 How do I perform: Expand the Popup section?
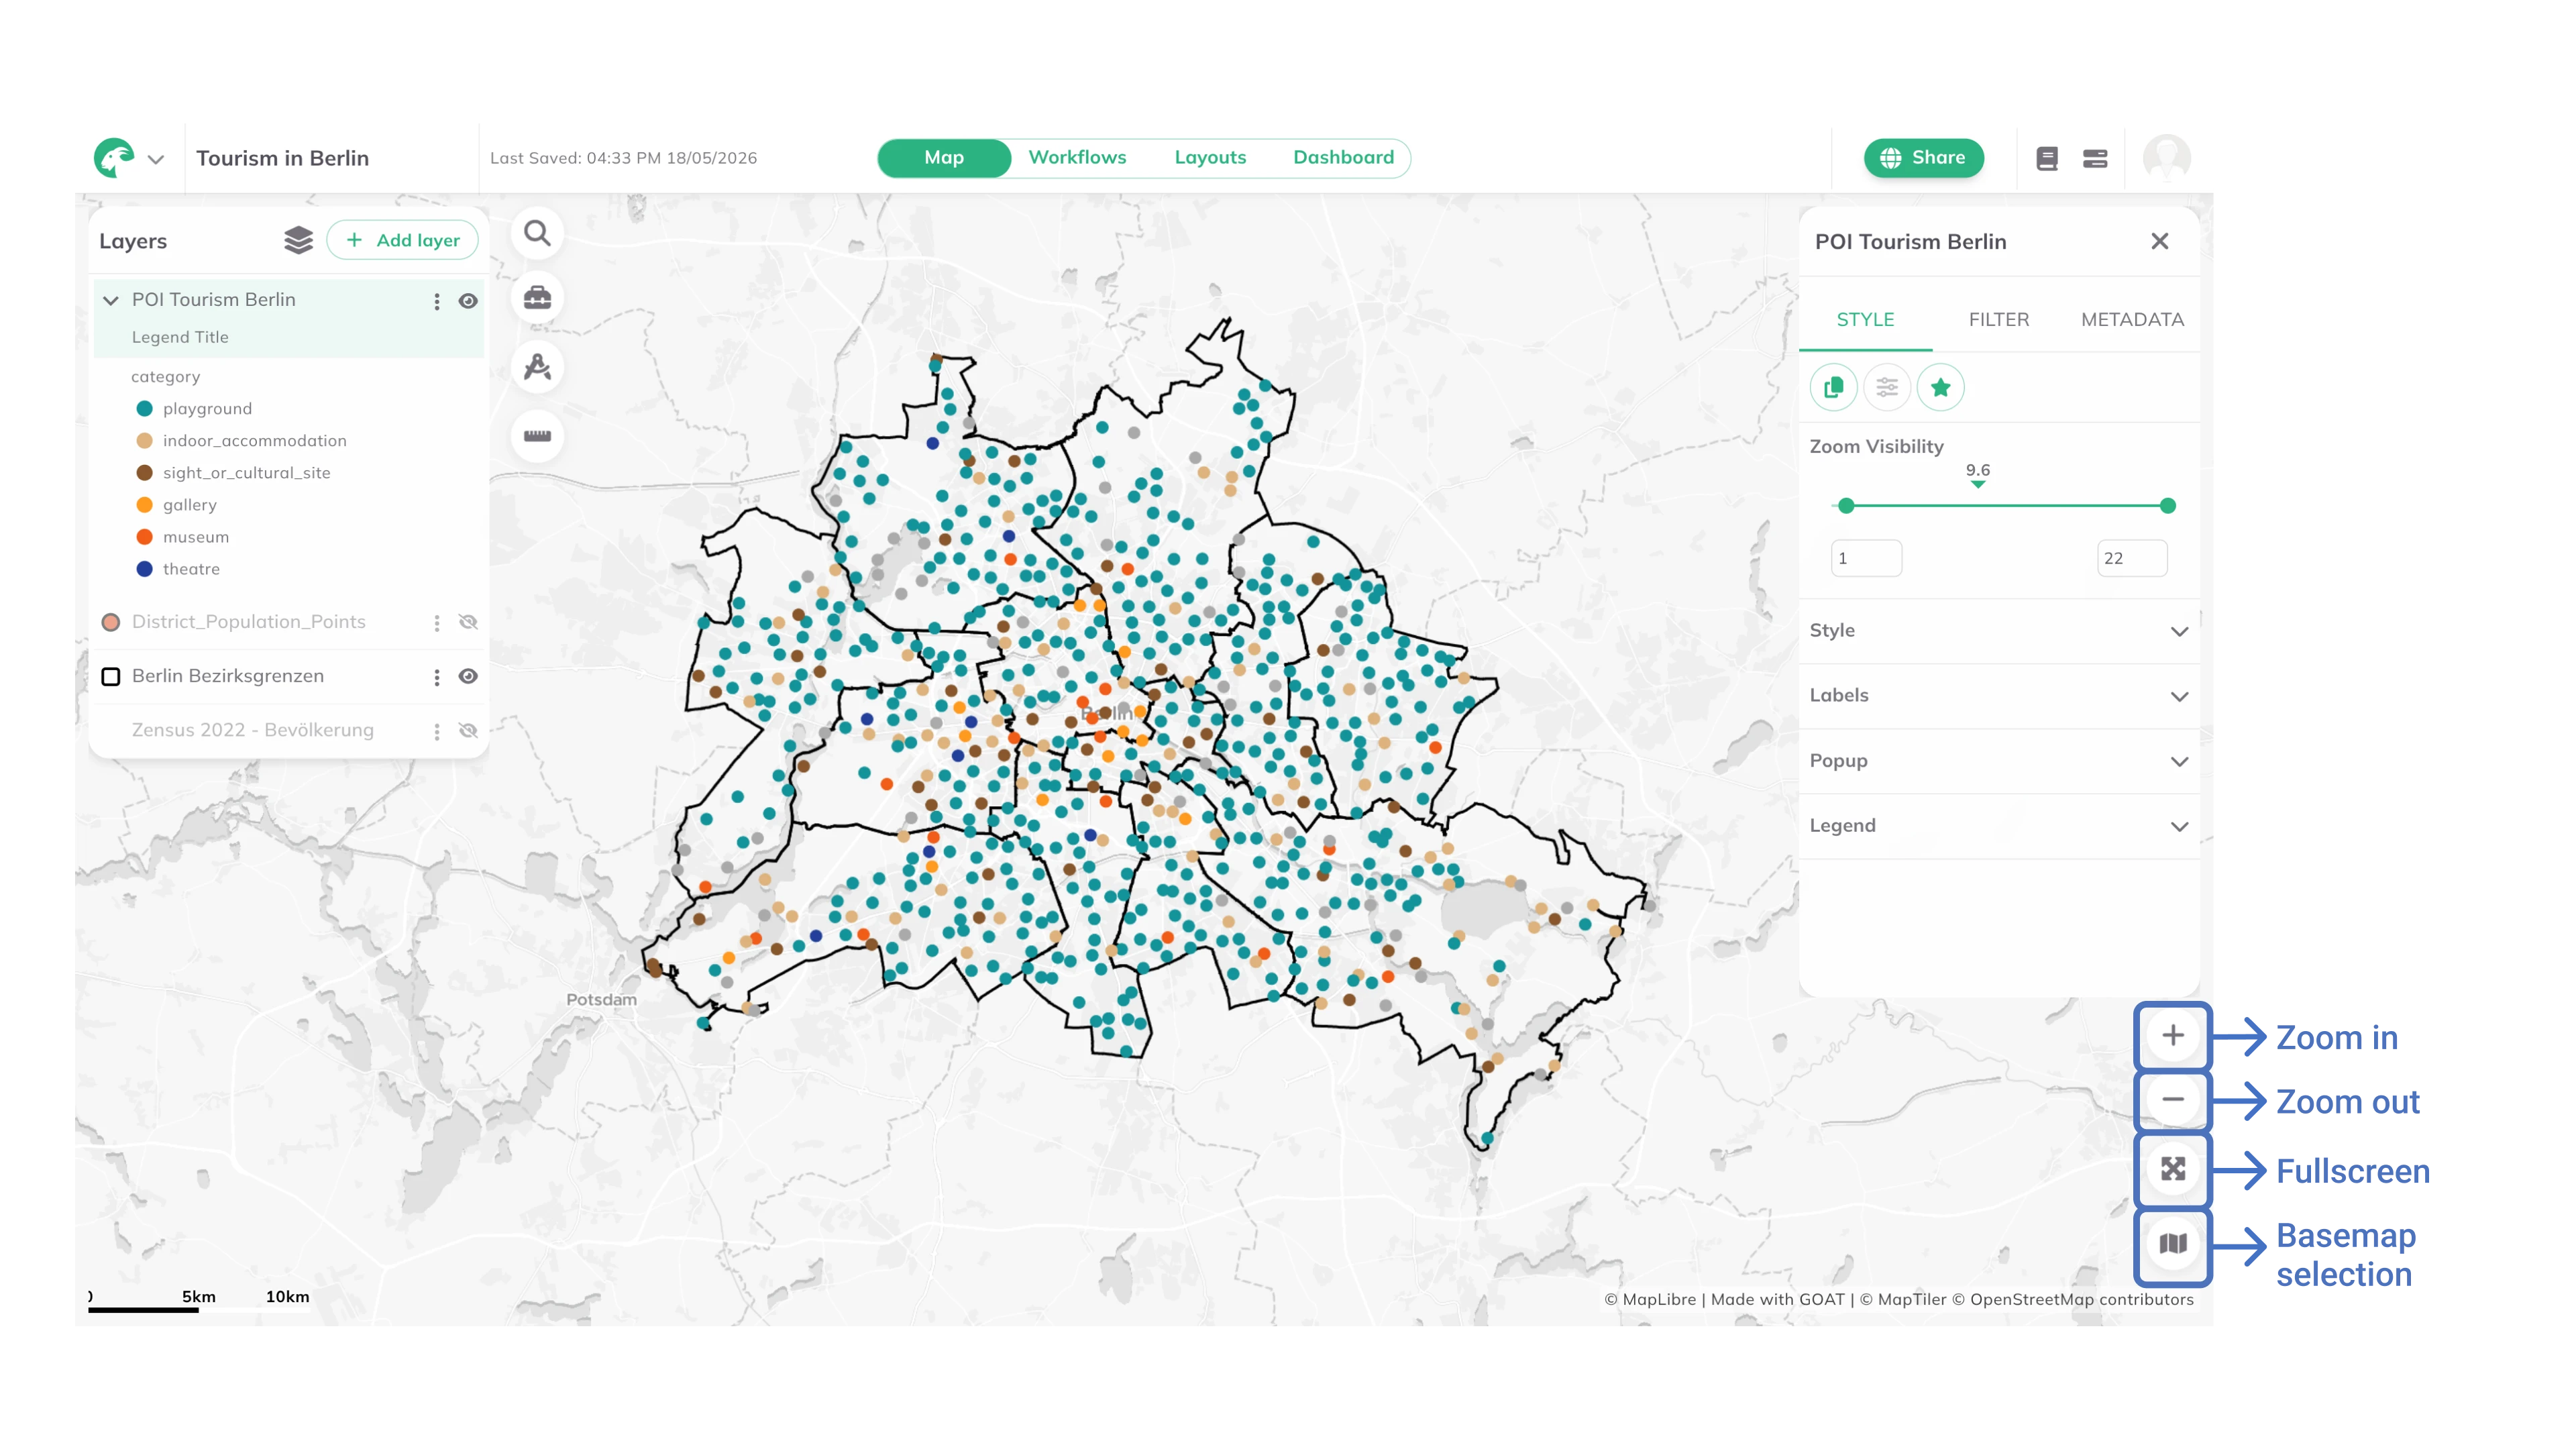tap(1998, 761)
